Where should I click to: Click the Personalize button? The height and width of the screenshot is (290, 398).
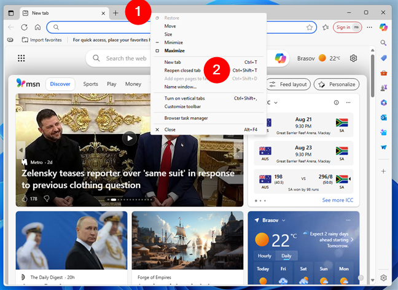pos(337,84)
